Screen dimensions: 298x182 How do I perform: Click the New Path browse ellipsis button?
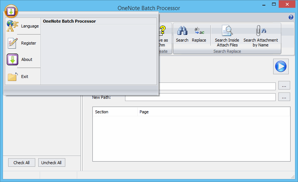[x=284, y=97]
